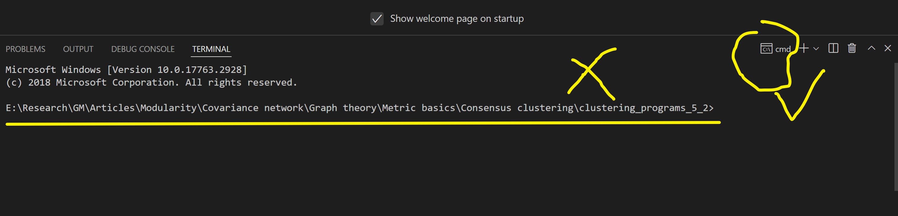The width and height of the screenshot is (898, 216).
Task: Create a new terminal with plus icon
Action: (x=804, y=48)
